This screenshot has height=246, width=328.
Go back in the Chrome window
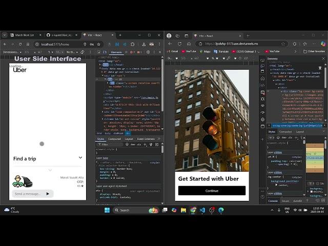pos(5,44)
